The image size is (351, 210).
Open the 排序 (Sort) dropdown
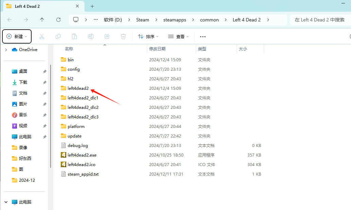click(x=148, y=36)
